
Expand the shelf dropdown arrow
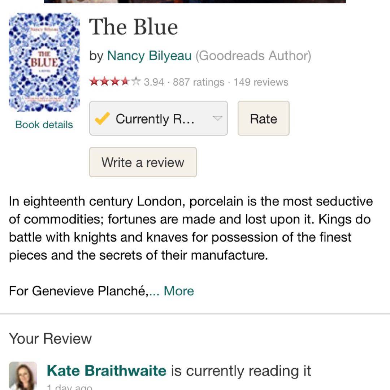[x=217, y=118]
